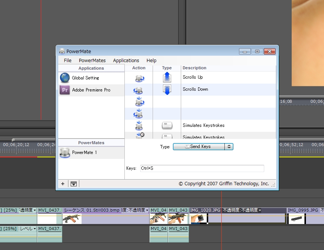
Task: Click the Premiere Pro Pr icon
Action: 65,90
